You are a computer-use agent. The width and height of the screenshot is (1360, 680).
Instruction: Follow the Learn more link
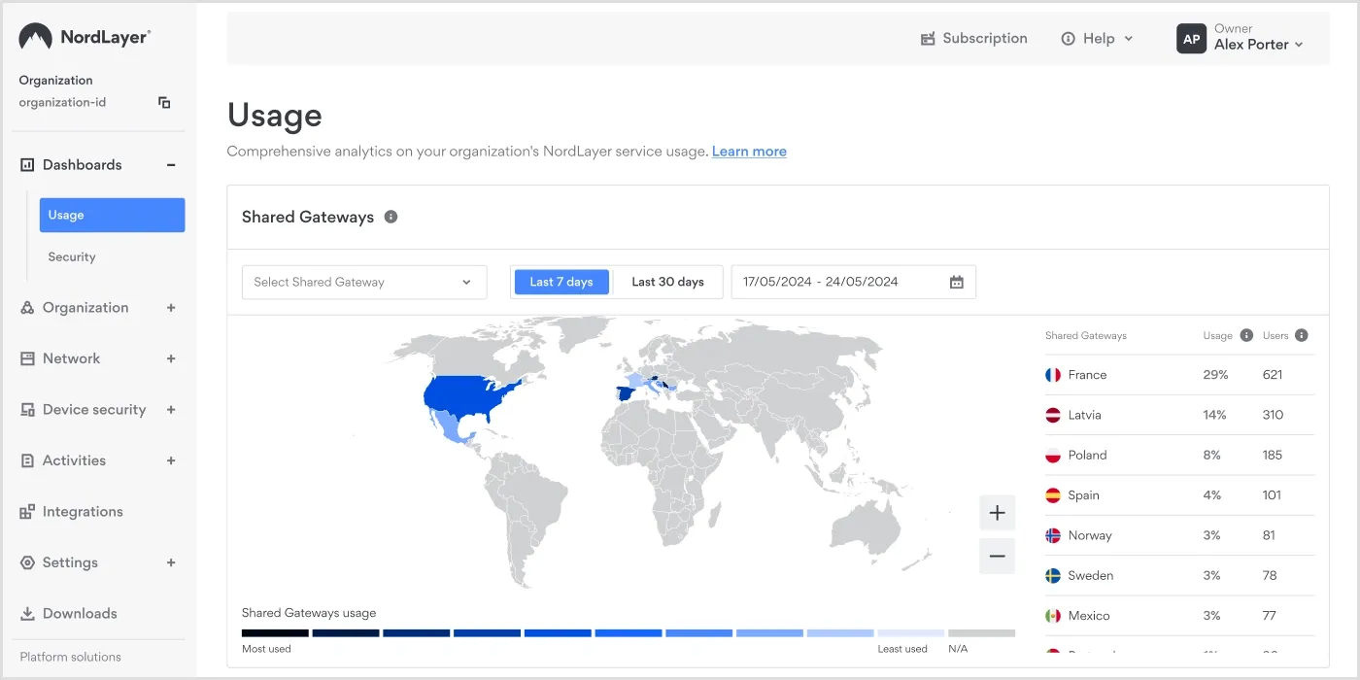(749, 152)
